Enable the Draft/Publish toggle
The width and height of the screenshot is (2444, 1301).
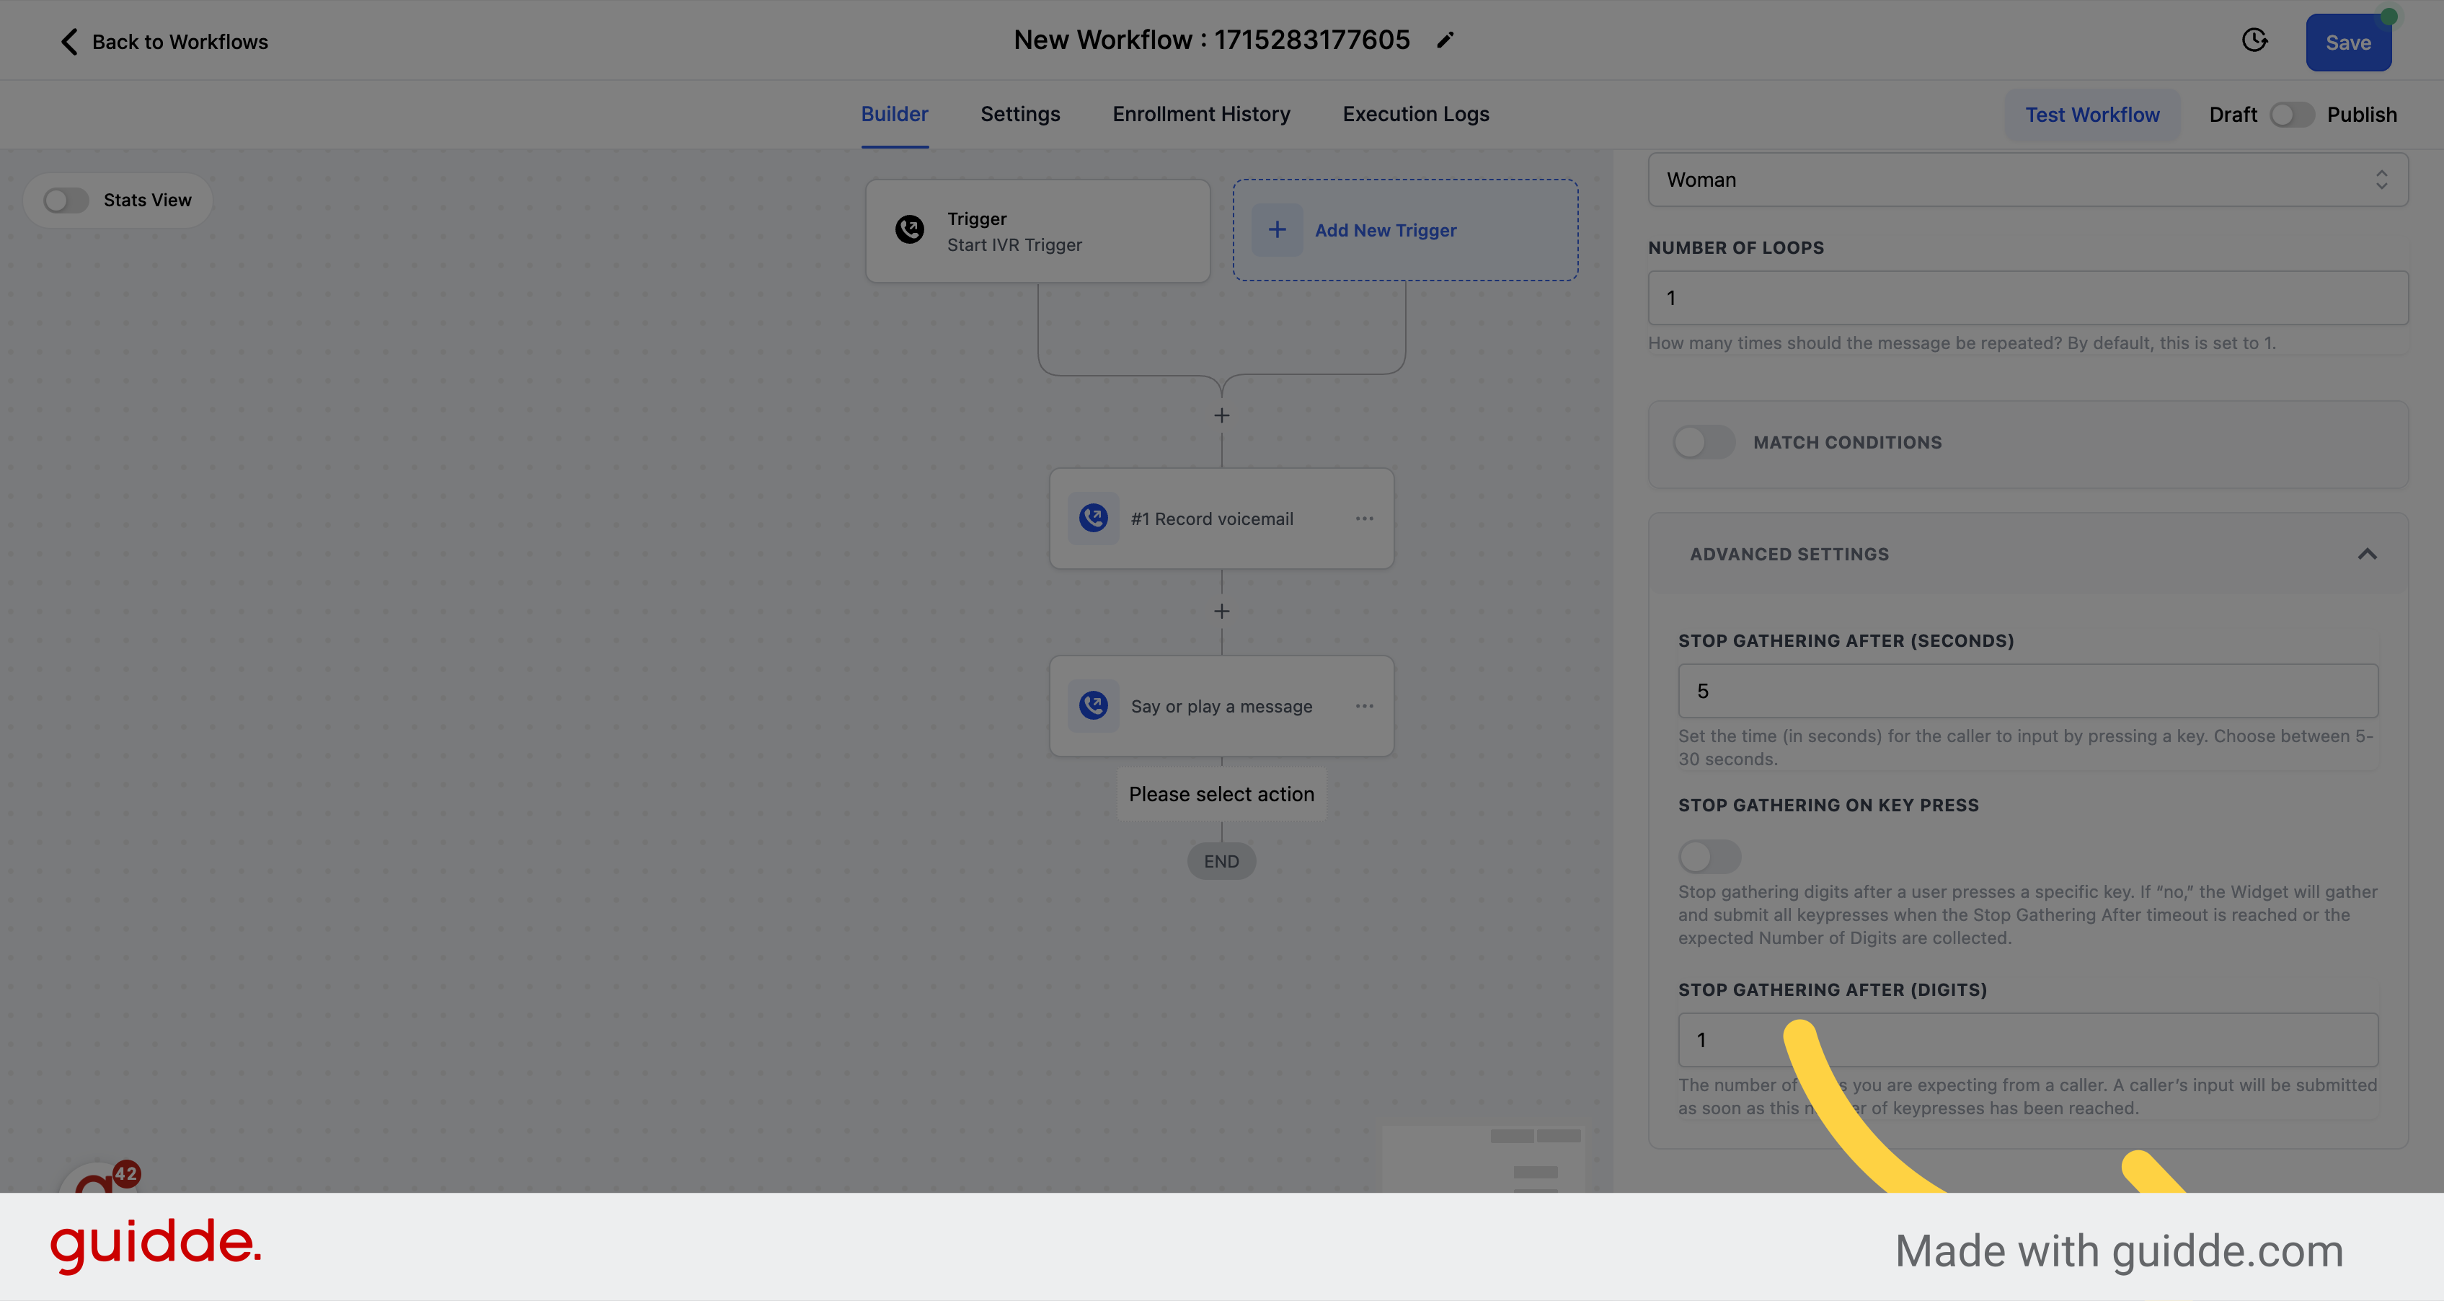coord(2292,115)
